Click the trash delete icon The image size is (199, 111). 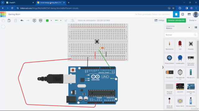pos(16,20)
